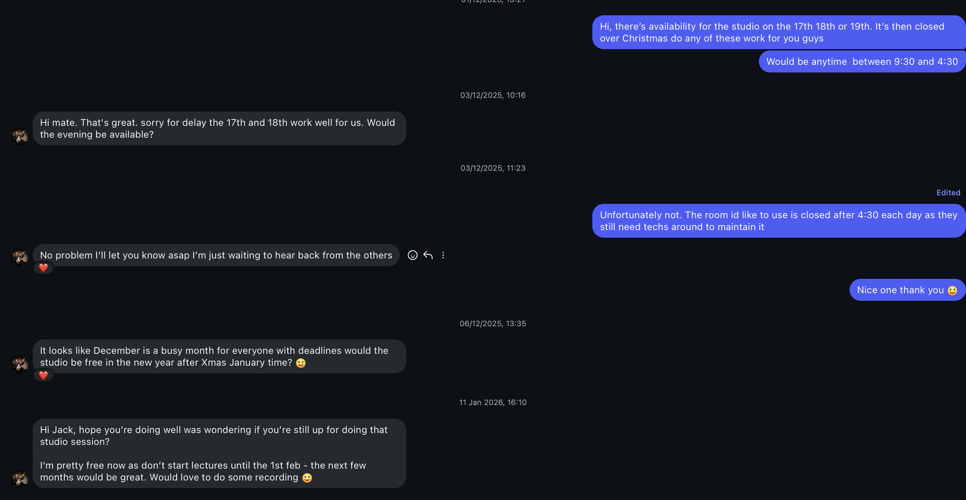Viewport: 966px width, 500px height.
Task: Click avatar next to December deadlines message
Action: pyautogui.click(x=19, y=364)
